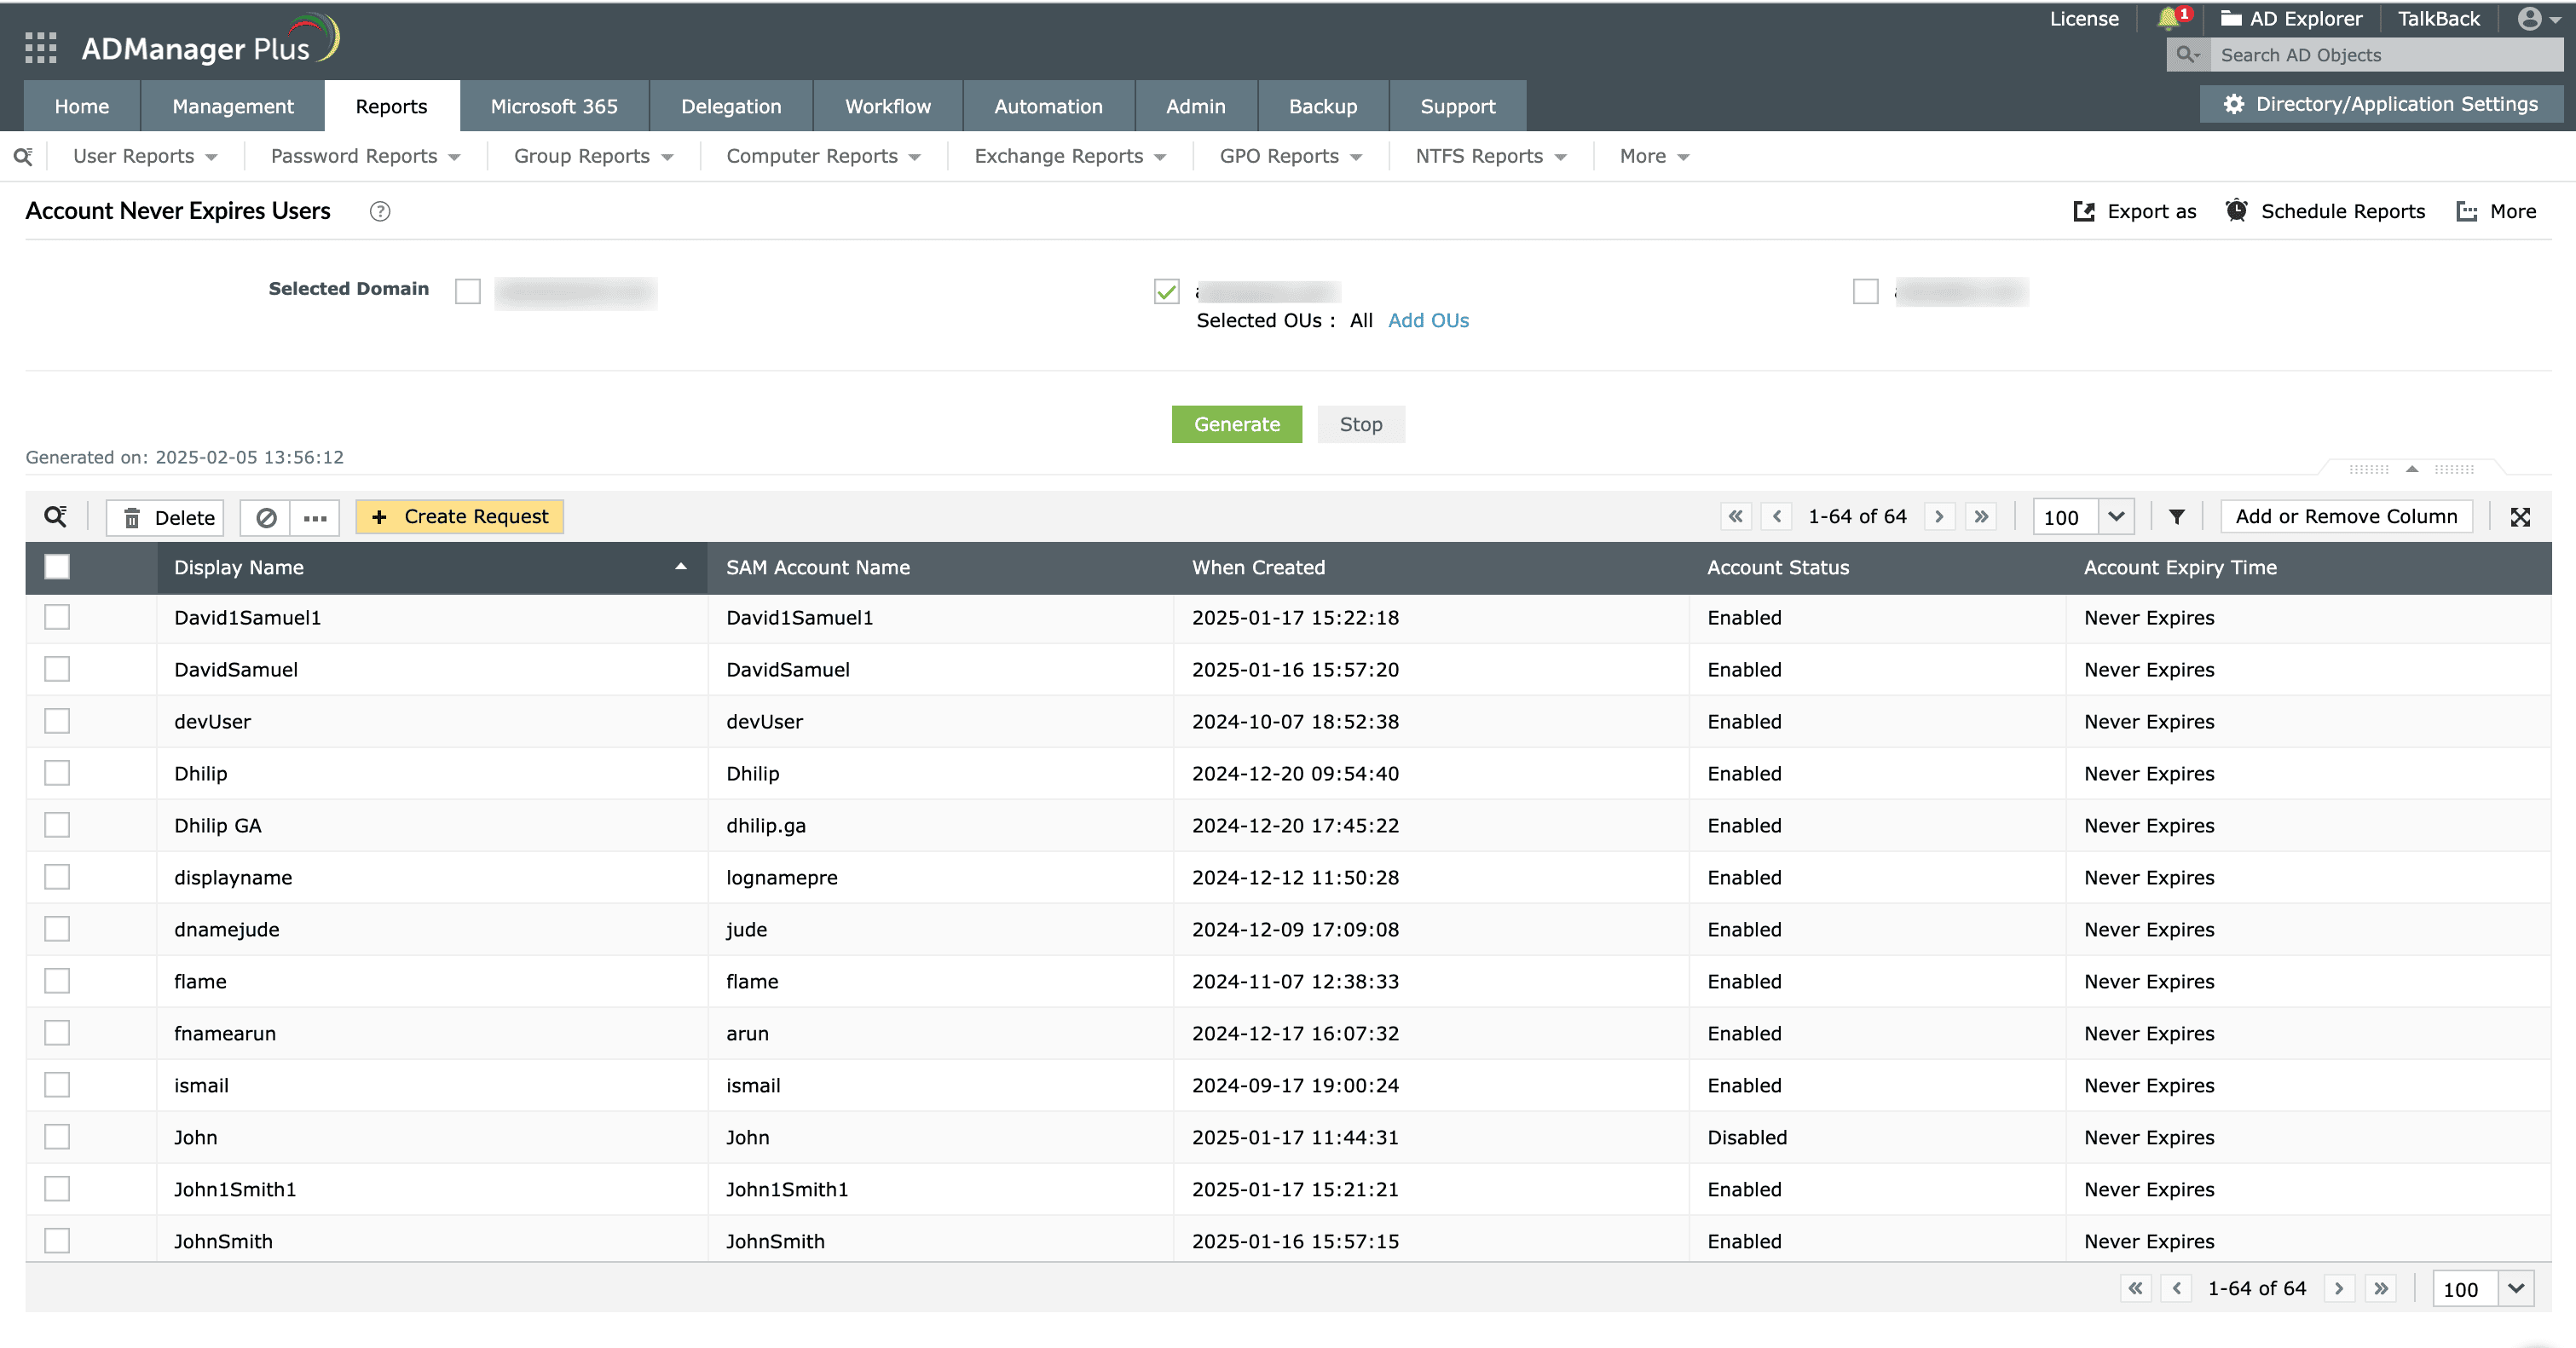The image size is (2576, 1348).
Task: Uncheck the selected middle domain checkbox
Action: pyautogui.click(x=1166, y=291)
